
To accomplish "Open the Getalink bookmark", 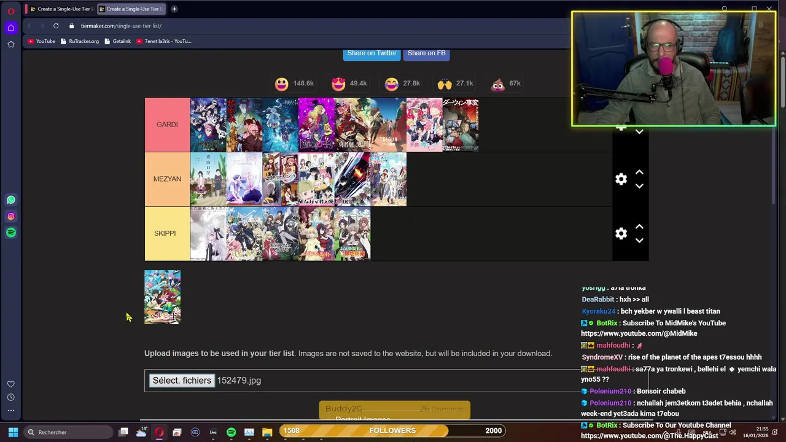I will (x=117, y=41).
